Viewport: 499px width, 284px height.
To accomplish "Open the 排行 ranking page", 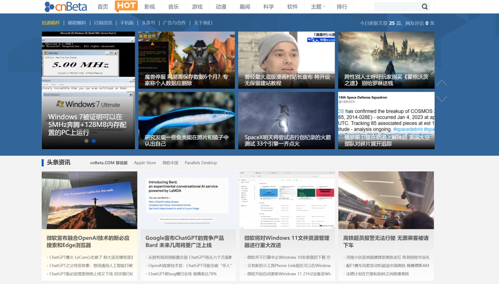I will 342,7.
